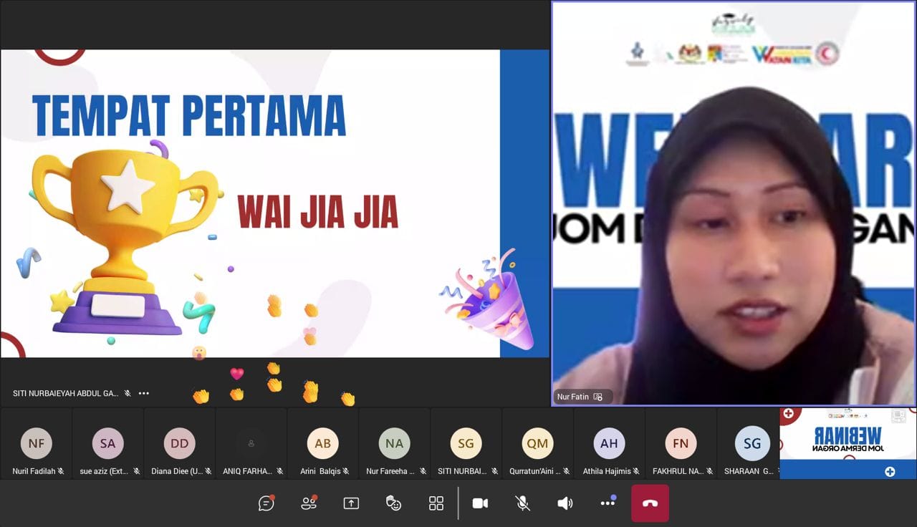Unmute the microphone
Viewport: 917px width, 527px height.
click(x=523, y=503)
